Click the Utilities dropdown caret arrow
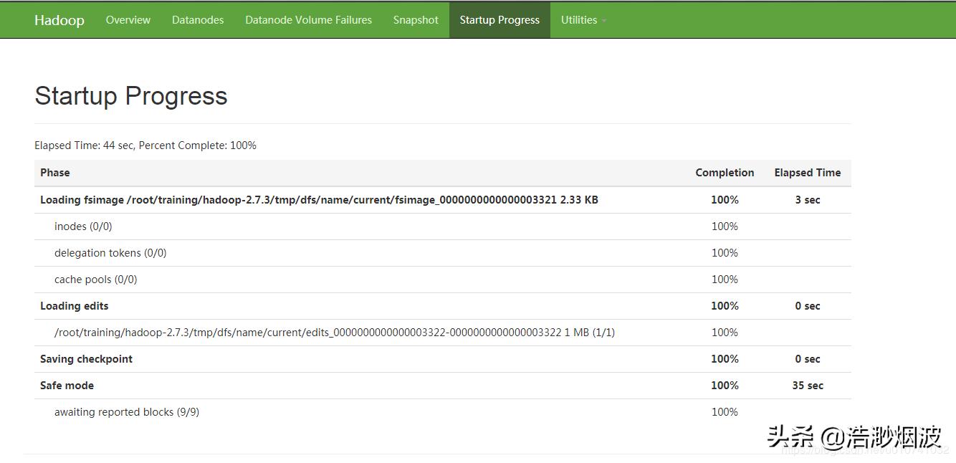Screen dimensions: 956x463 [x=604, y=21]
